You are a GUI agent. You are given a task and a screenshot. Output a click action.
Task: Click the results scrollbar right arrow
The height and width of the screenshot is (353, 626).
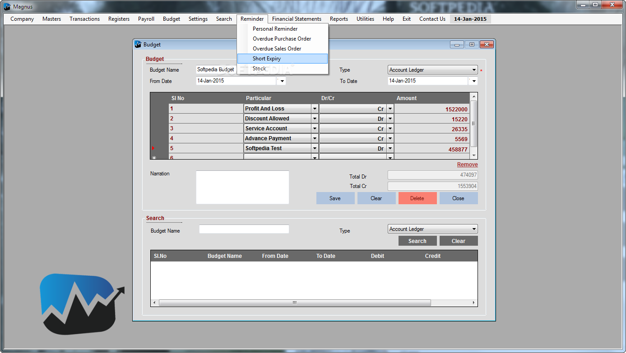tap(473, 303)
